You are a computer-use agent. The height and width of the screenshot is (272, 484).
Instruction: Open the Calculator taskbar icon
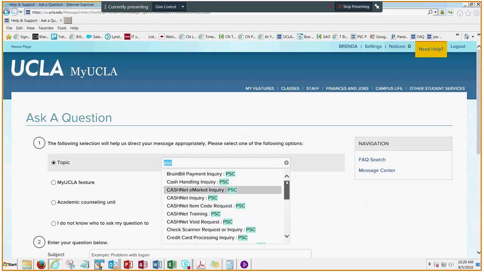pos(230,264)
